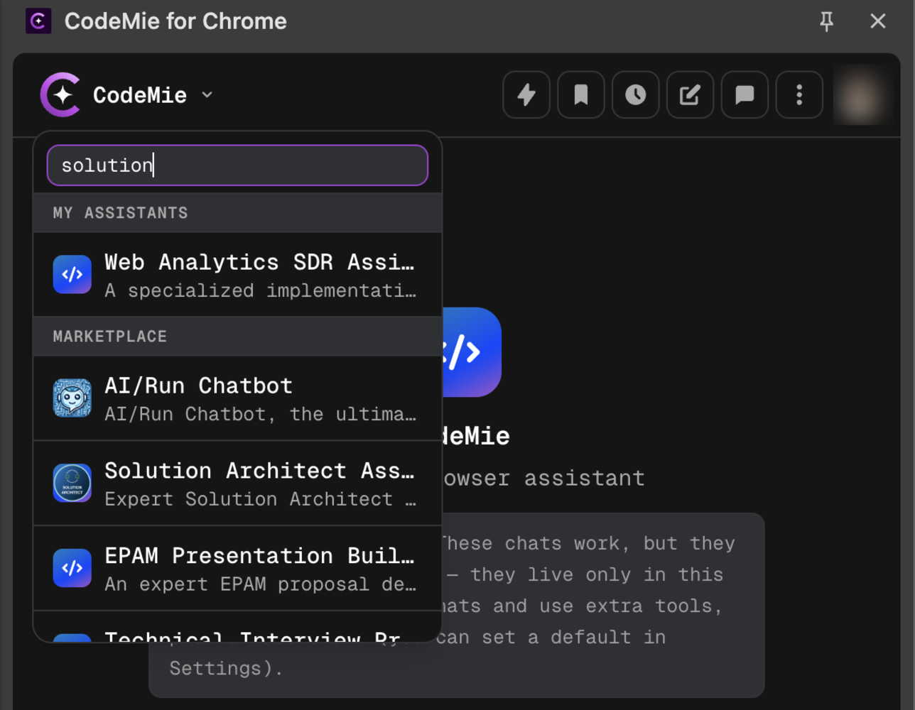Click the large blue code assistant icon

click(x=472, y=352)
